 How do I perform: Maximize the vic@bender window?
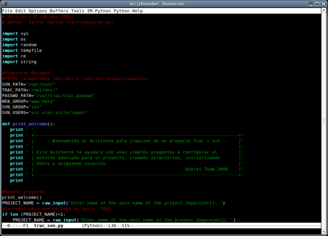click(x=317, y=4)
